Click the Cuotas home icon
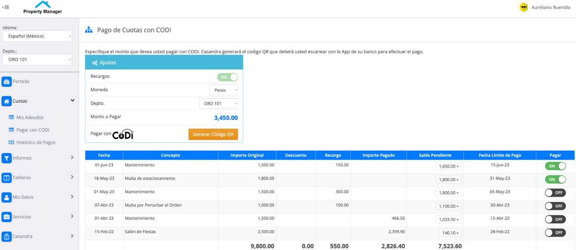Image resolution: width=576 pixels, height=250 pixels. coord(7,101)
